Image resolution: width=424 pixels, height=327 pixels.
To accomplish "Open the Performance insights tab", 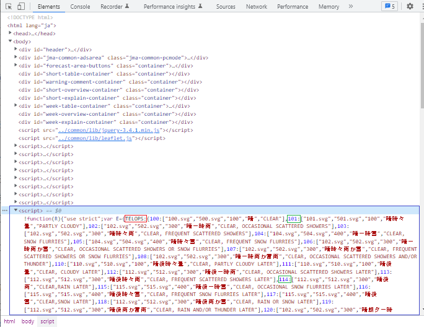I will coord(173,6).
